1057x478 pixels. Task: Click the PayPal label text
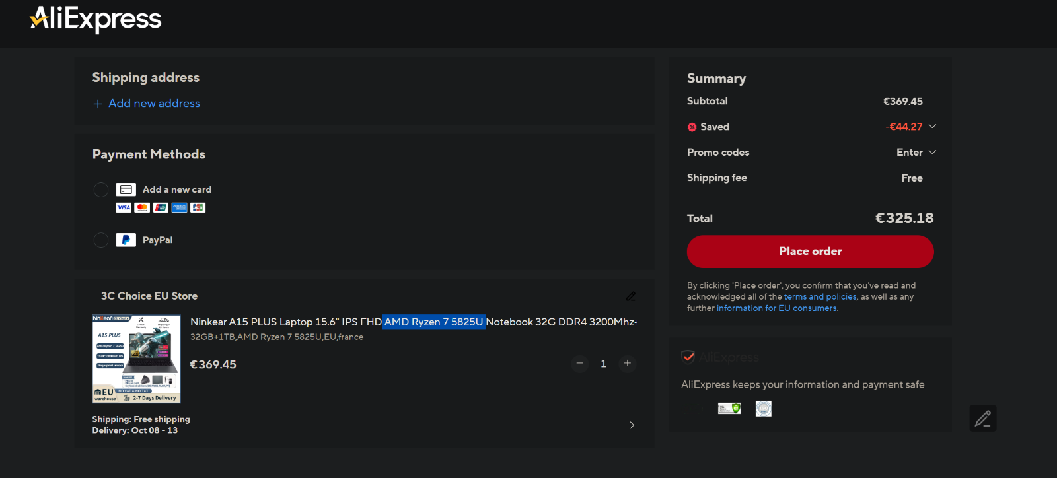tap(158, 240)
